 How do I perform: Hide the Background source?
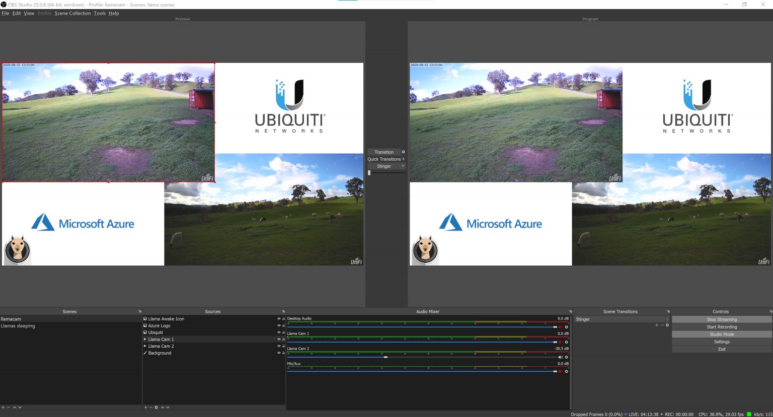pyautogui.click(x=279, y=353)
